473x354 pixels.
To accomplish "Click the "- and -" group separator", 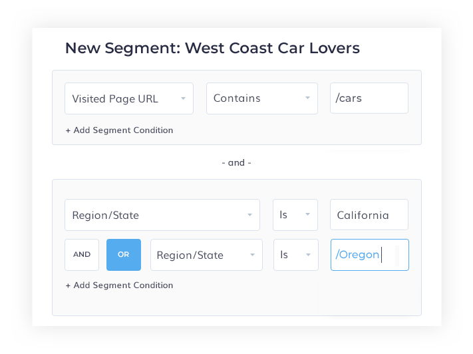I will (x=236, y=162).
